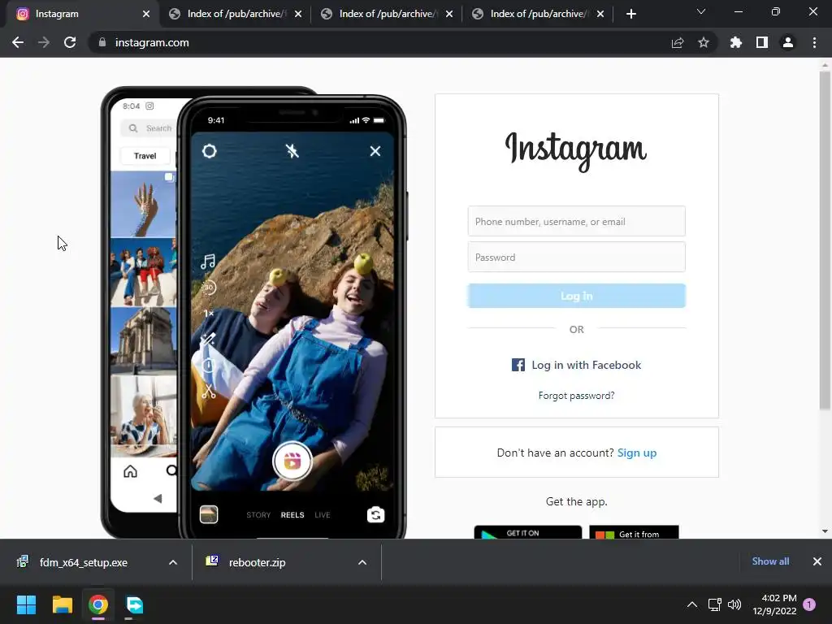
Task: Click the browser forward arrow
Action: [x=44, y=42]
